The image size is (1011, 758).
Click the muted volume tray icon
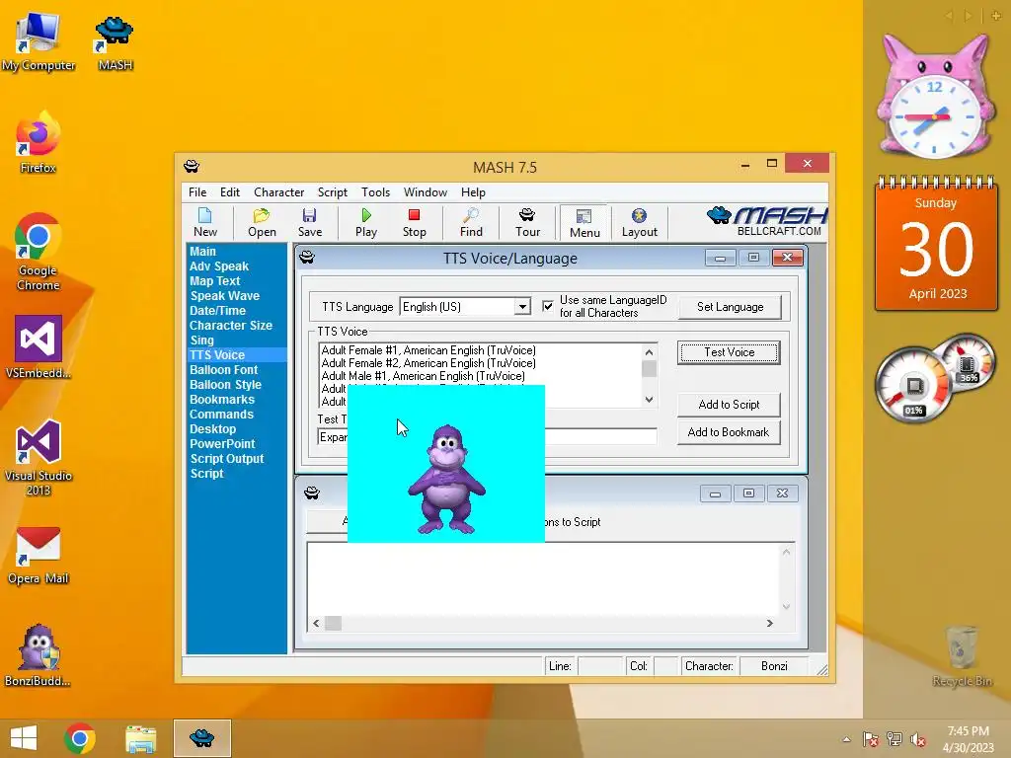917,739
